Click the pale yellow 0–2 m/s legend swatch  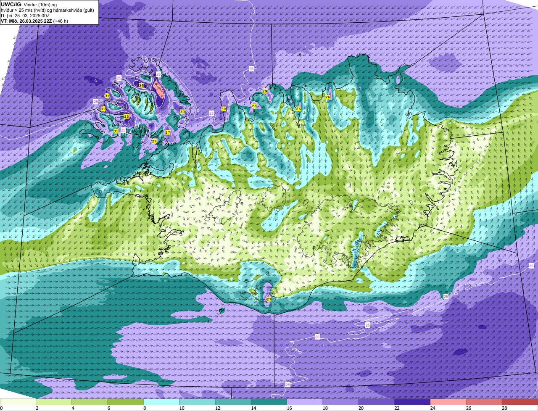coord(18,402)
